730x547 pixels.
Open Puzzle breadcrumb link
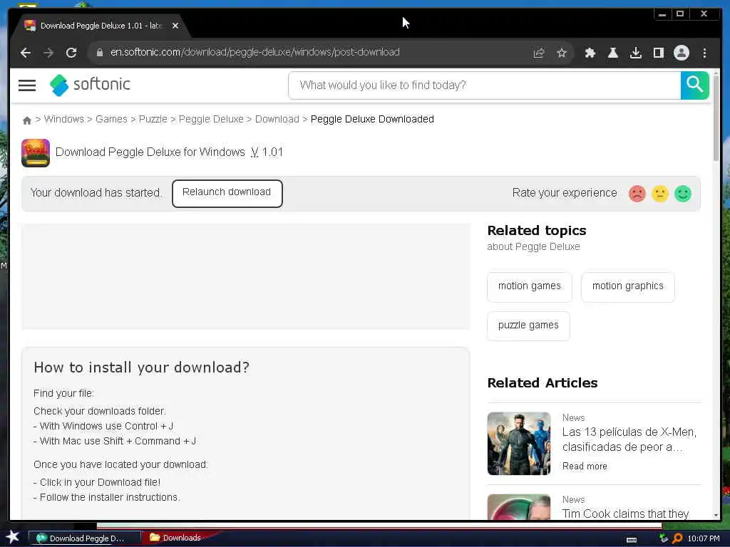153,119
